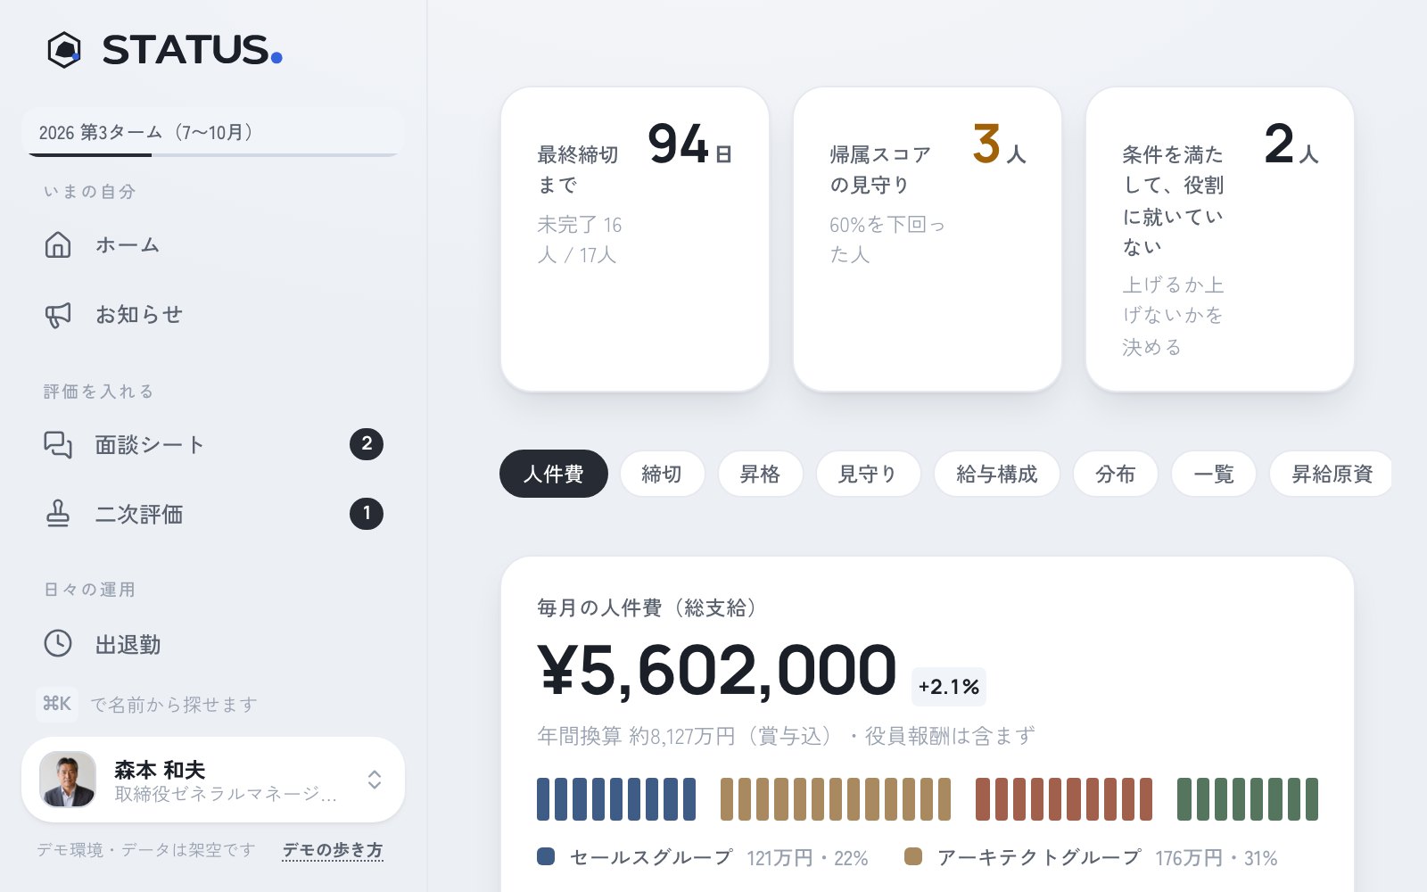The width and height of the screenshot is (1427, 892).
Task: Open 出退勤 in the sidebar
Action: pyautogui.click(x=213, y=644)
